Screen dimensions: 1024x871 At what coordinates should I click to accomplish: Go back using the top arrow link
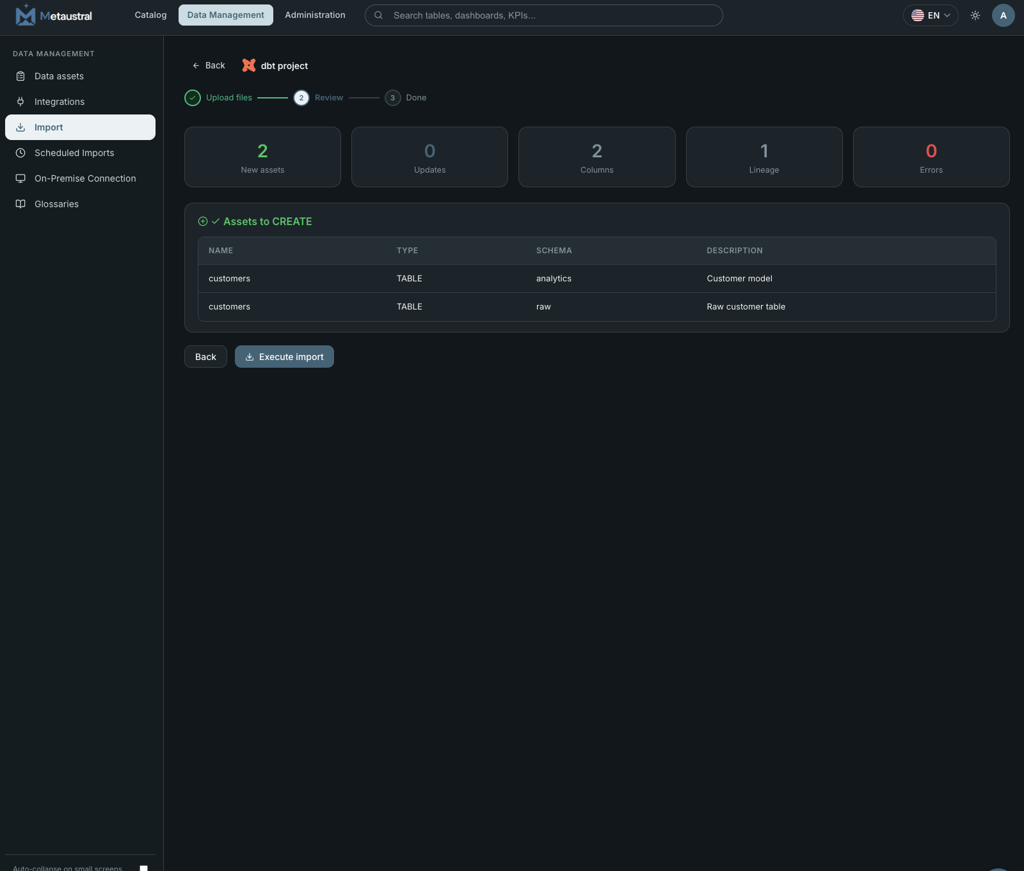point(209,65)
